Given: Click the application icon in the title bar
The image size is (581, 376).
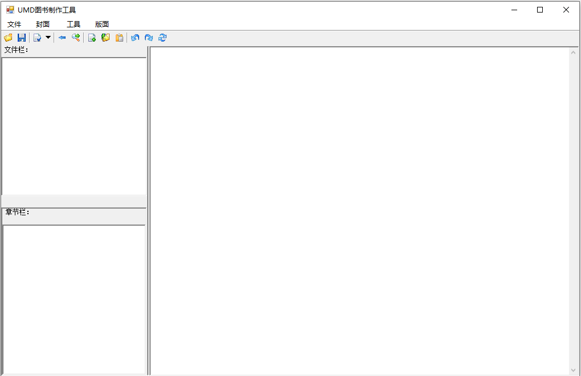Looking at the screenshot, I should pos(10,10).
